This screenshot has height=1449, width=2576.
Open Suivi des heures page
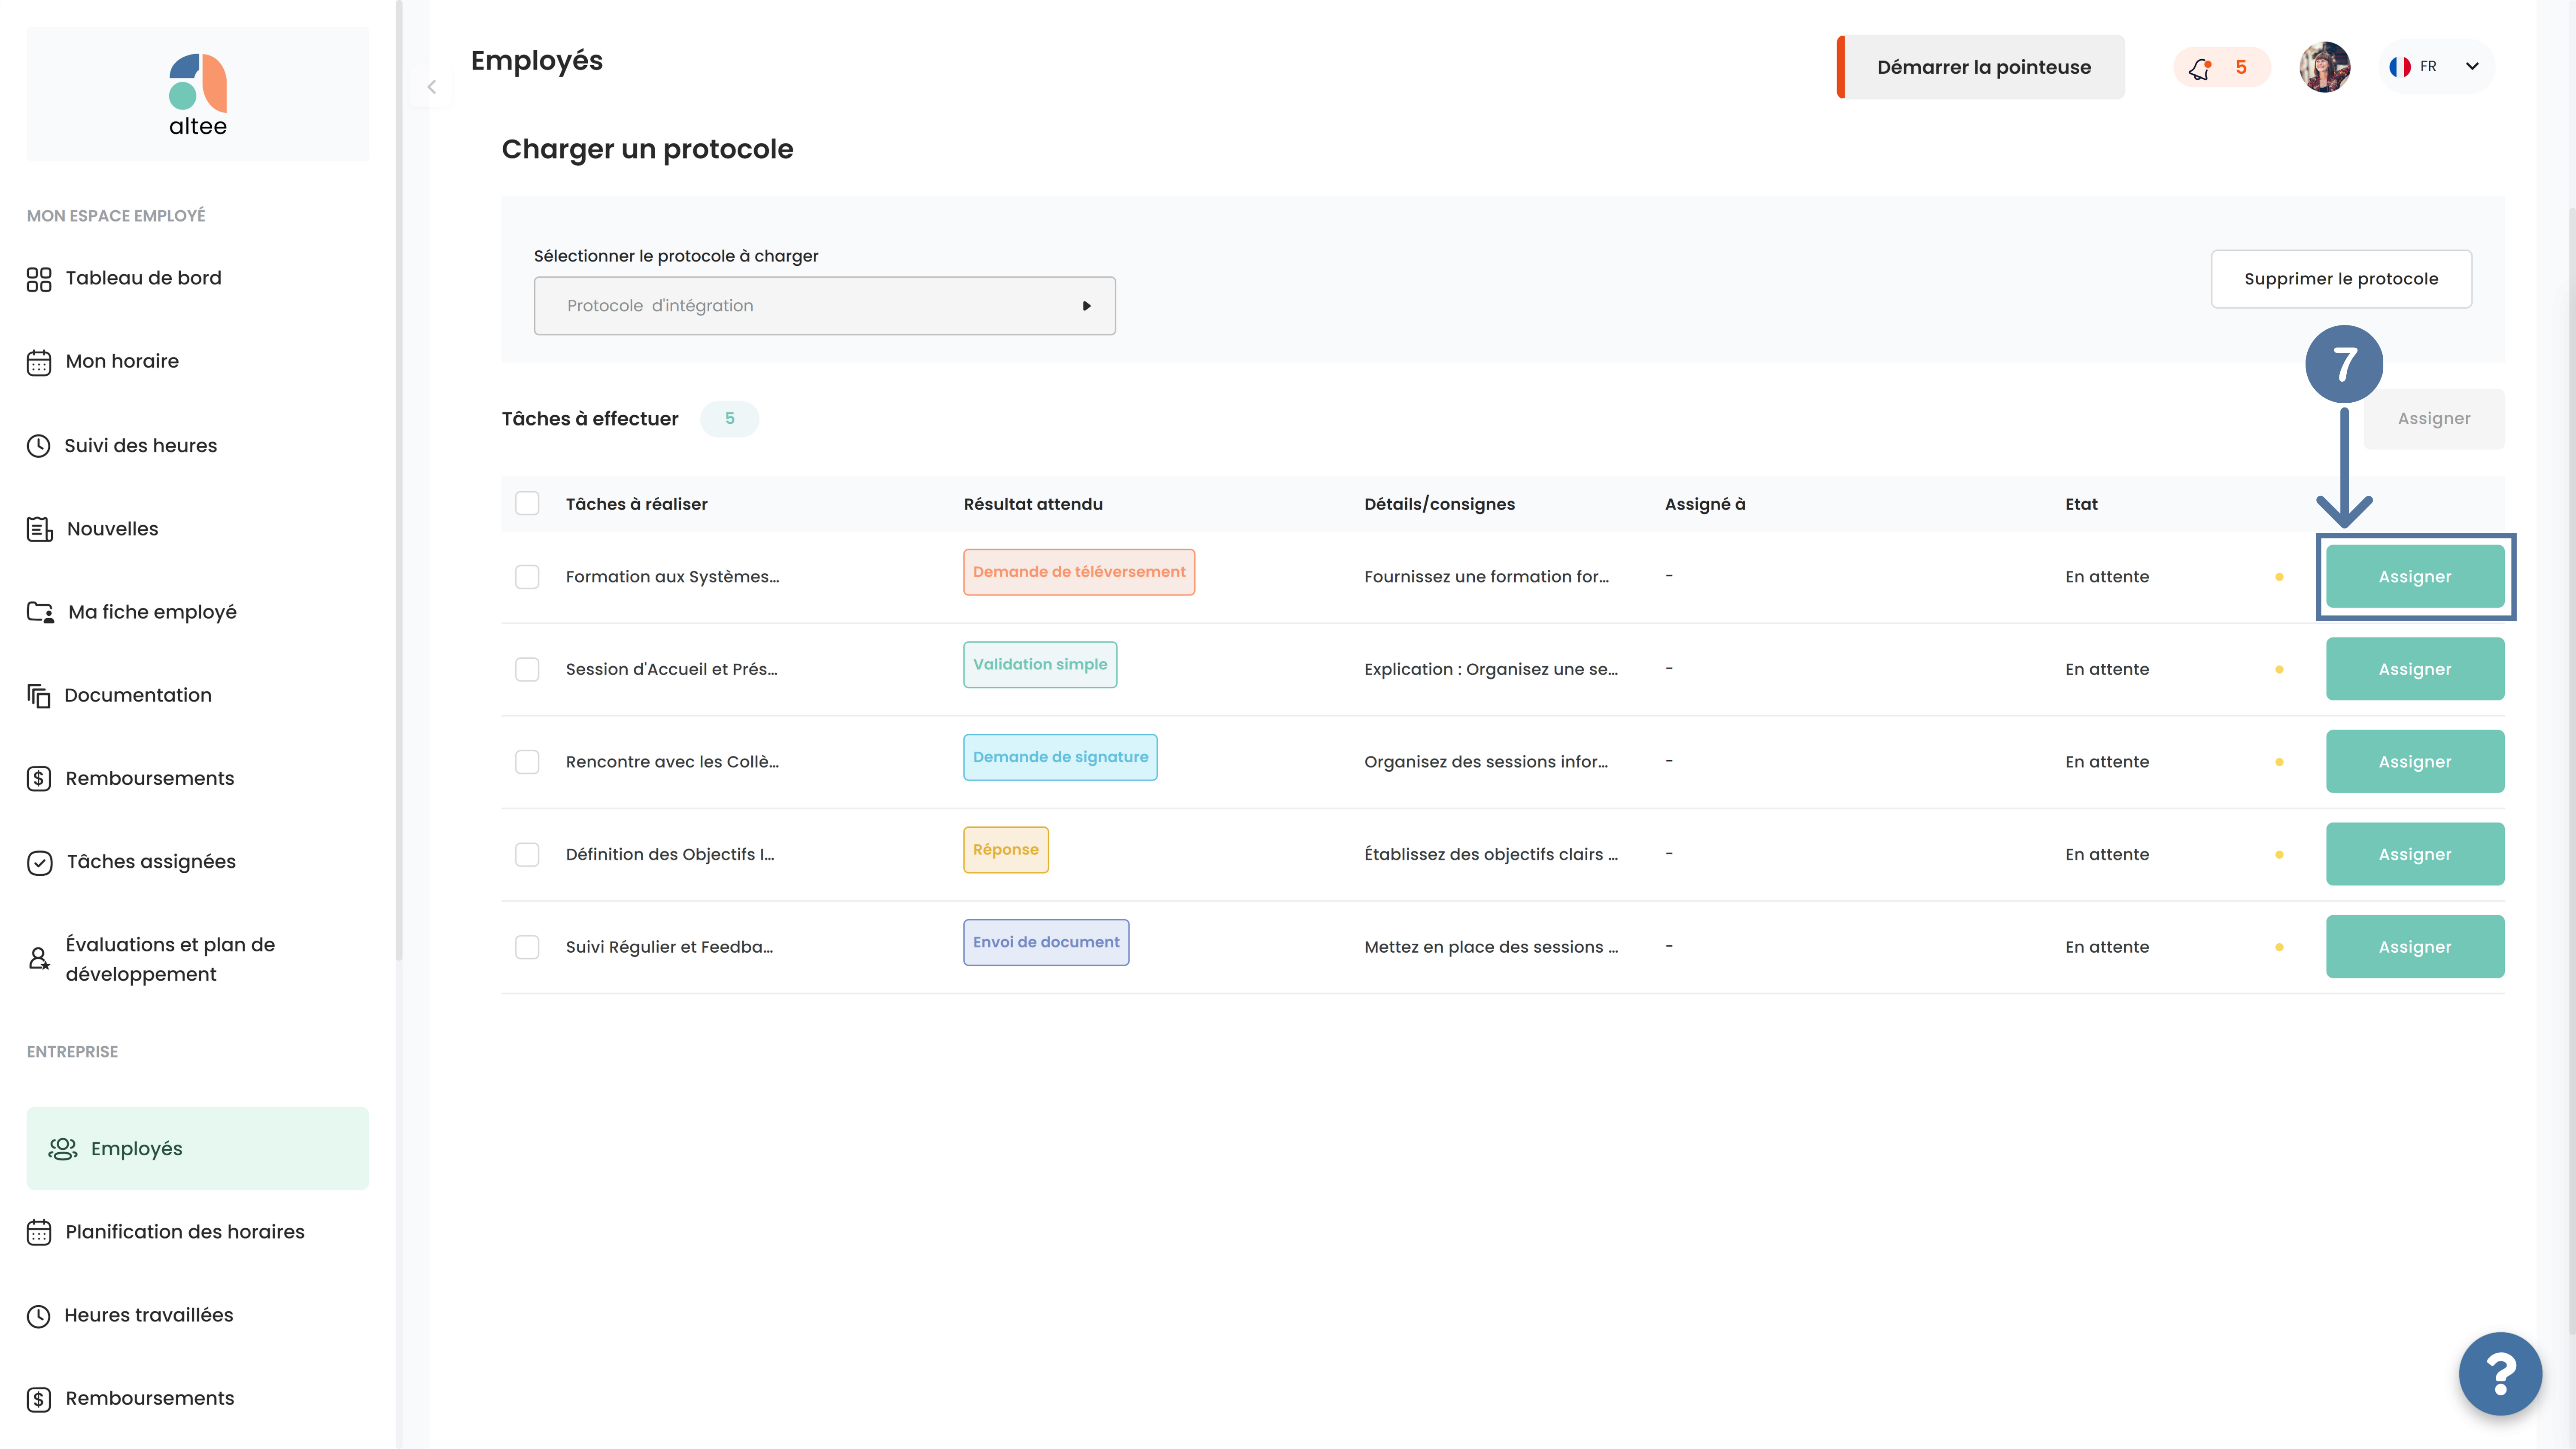point(140,446)
